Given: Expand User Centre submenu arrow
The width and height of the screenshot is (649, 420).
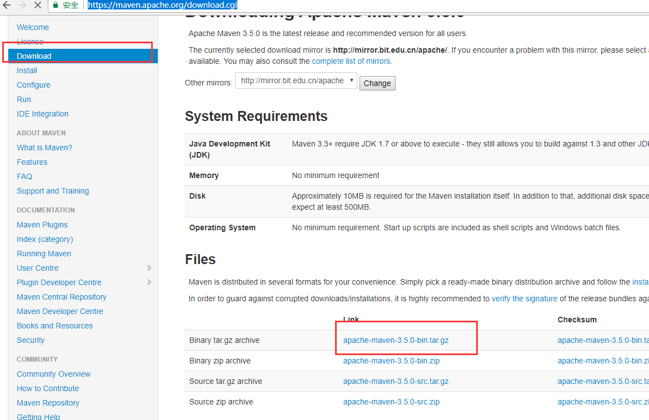Looking at the screenshot, I should (x=149, y=268).
